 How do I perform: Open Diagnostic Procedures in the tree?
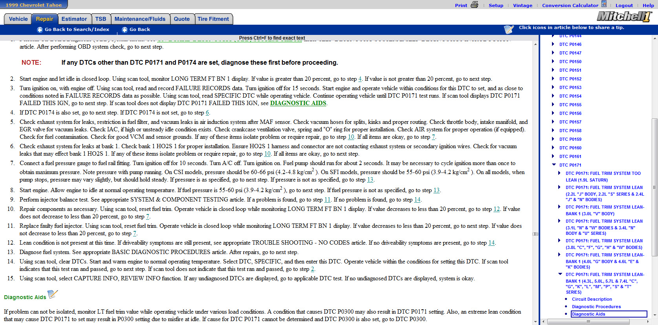pos(596,307)
